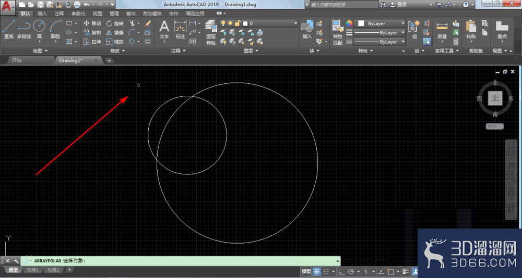This screenshot has width=522, height=278.
Task: Select the Line (直线) drawing tool
Action: (x=9, y=29)
